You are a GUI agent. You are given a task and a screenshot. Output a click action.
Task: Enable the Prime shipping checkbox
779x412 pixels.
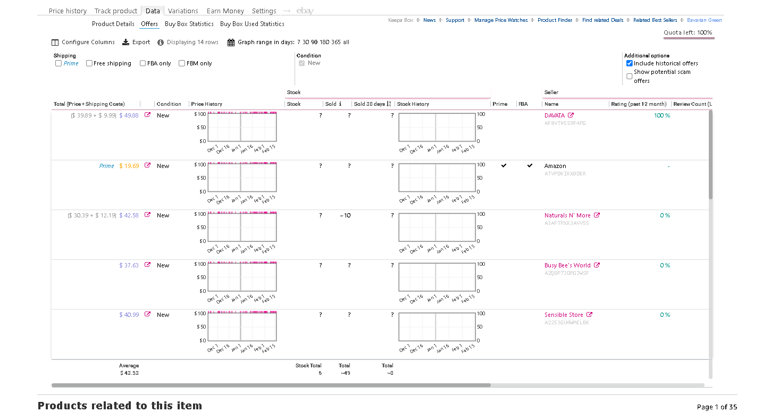point(58,63)
